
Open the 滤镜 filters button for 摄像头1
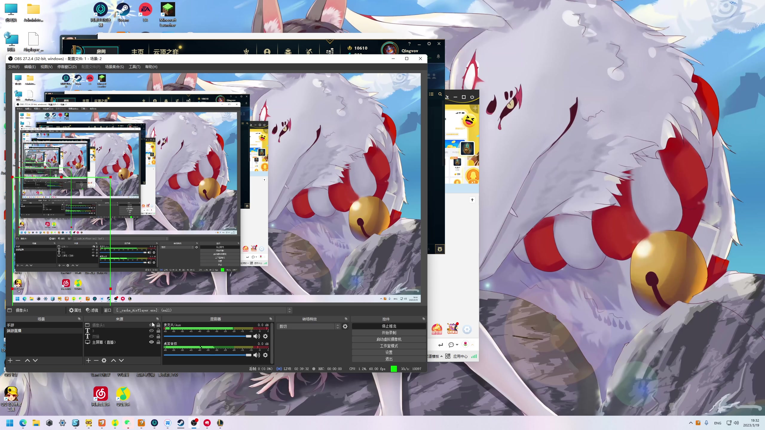[x=92, y=310]
